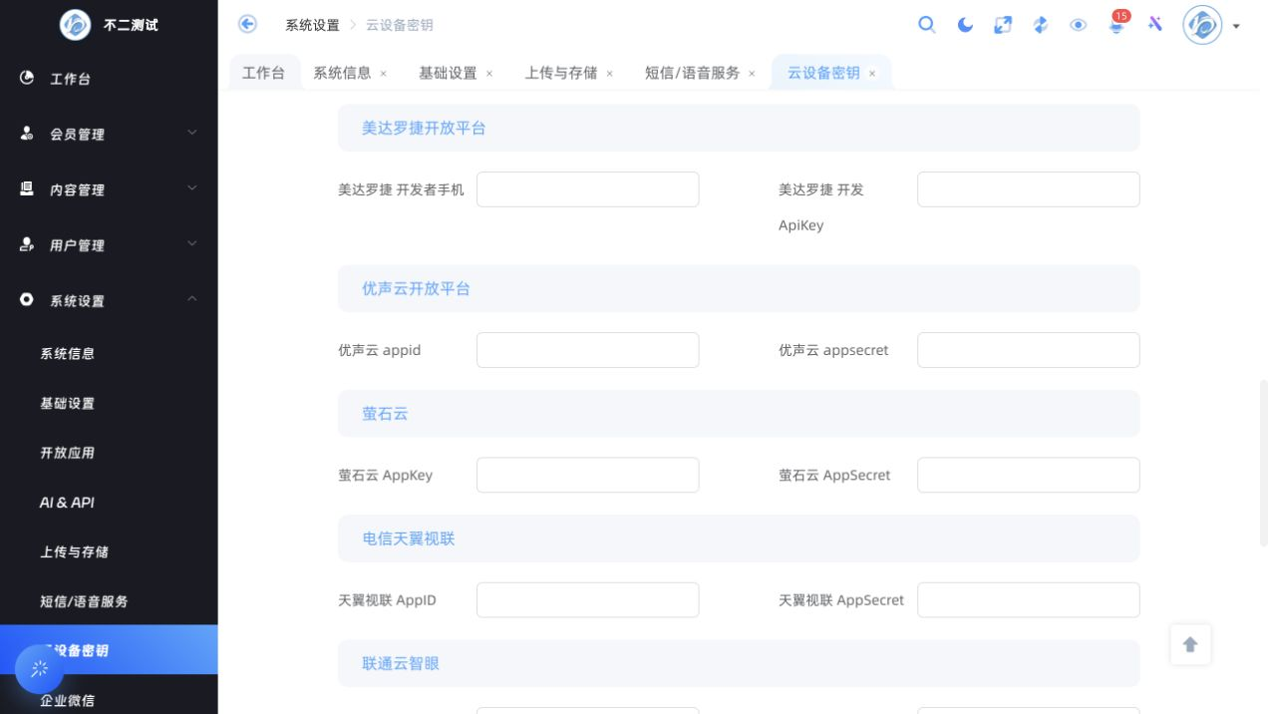Switch to the 短信/语音服务 tab
This screenshot has height=714, width=1268.
point(693,73)
